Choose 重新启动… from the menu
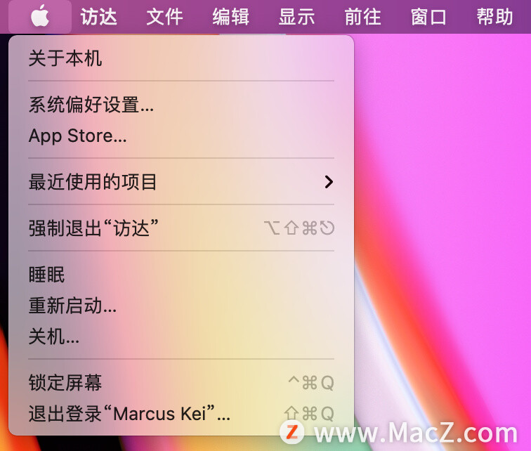Screen dimensions: 531x451 (x=181, y=306)
